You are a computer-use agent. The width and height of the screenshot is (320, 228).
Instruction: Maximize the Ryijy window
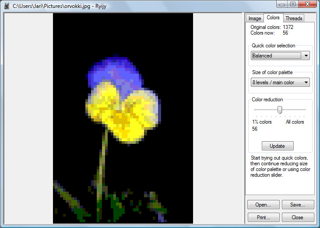[x=293, y=4]
